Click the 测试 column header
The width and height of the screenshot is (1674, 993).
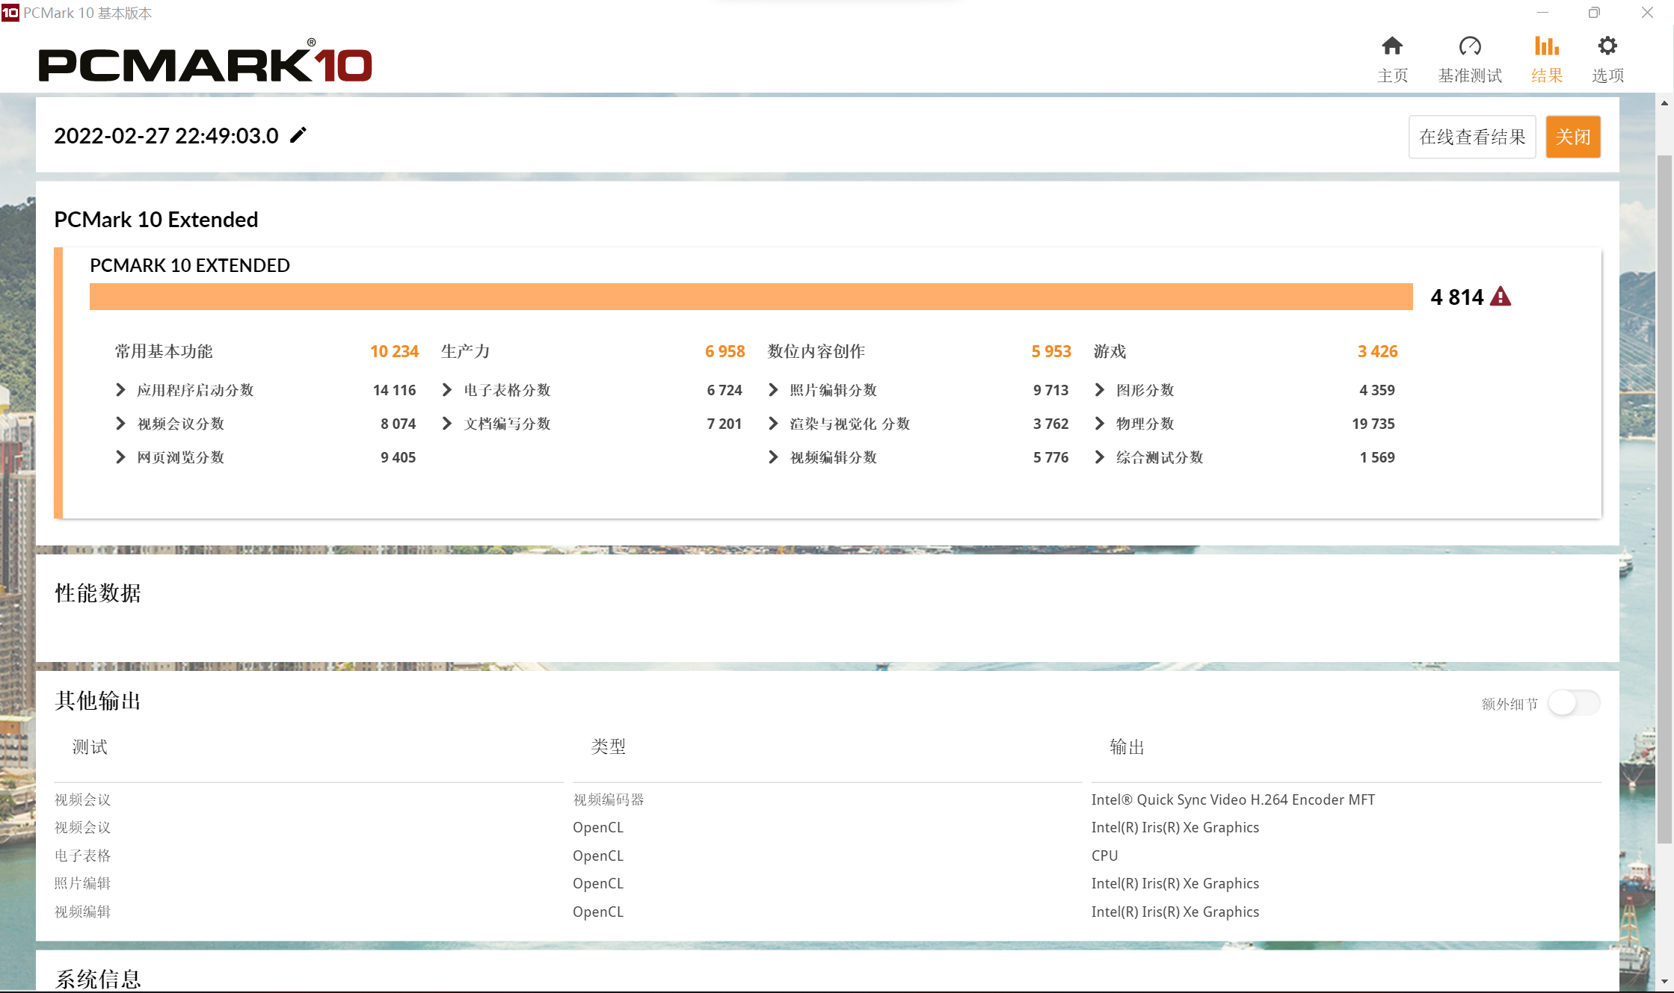90,747
